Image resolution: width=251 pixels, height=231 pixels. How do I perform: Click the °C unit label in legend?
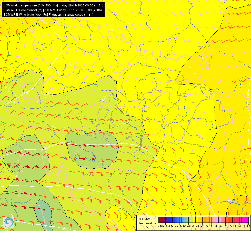[148, 227]
